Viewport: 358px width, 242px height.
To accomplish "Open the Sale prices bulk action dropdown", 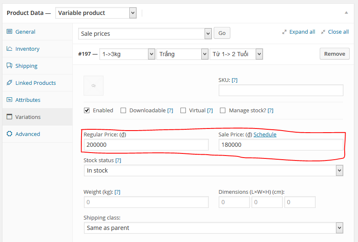I will click(x=145, y=33).
